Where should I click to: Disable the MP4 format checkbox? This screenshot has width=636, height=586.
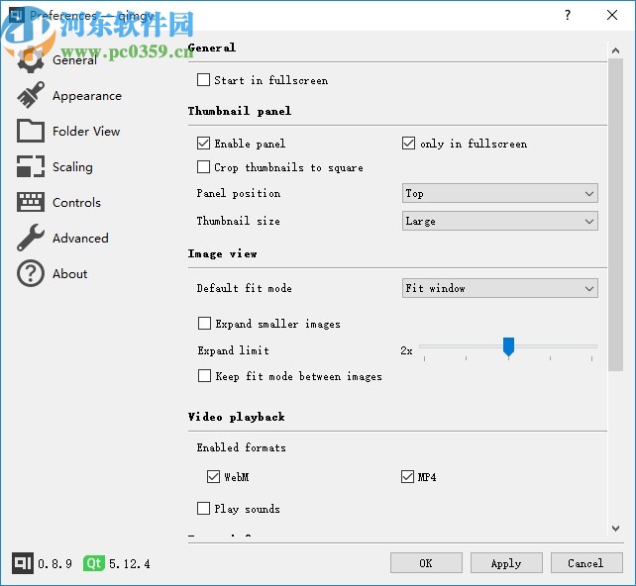tap(407, 476)
